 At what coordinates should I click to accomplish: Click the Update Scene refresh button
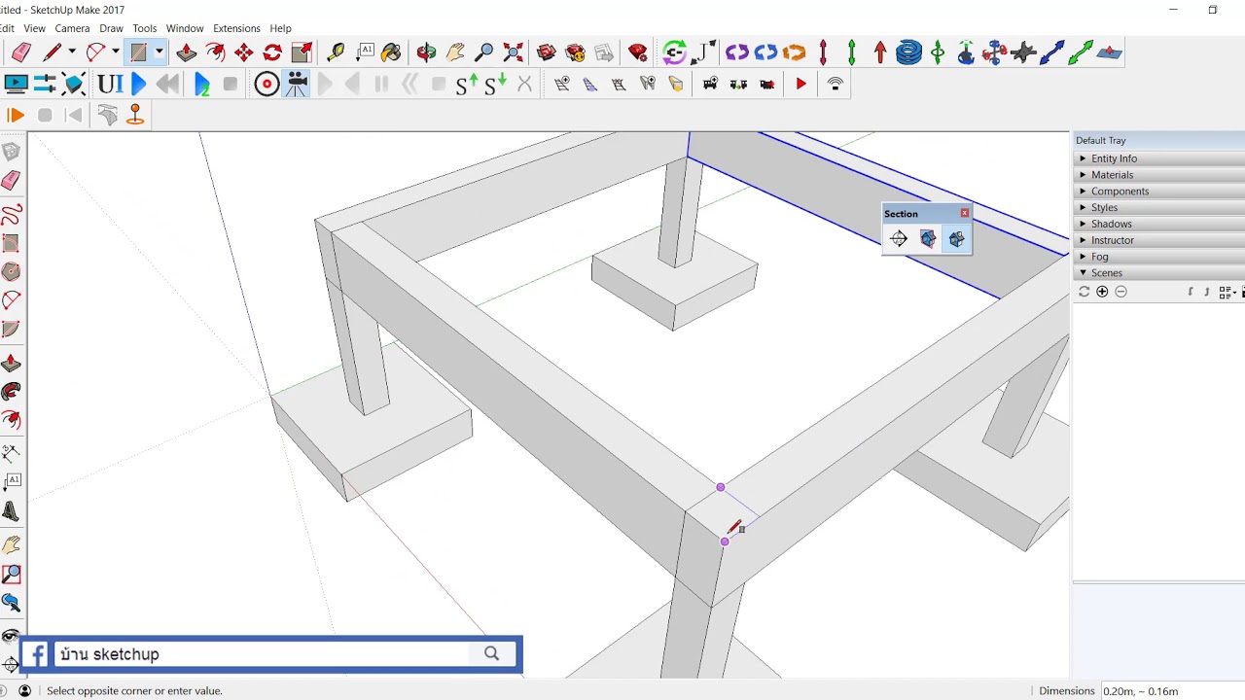click(1085, 292)
